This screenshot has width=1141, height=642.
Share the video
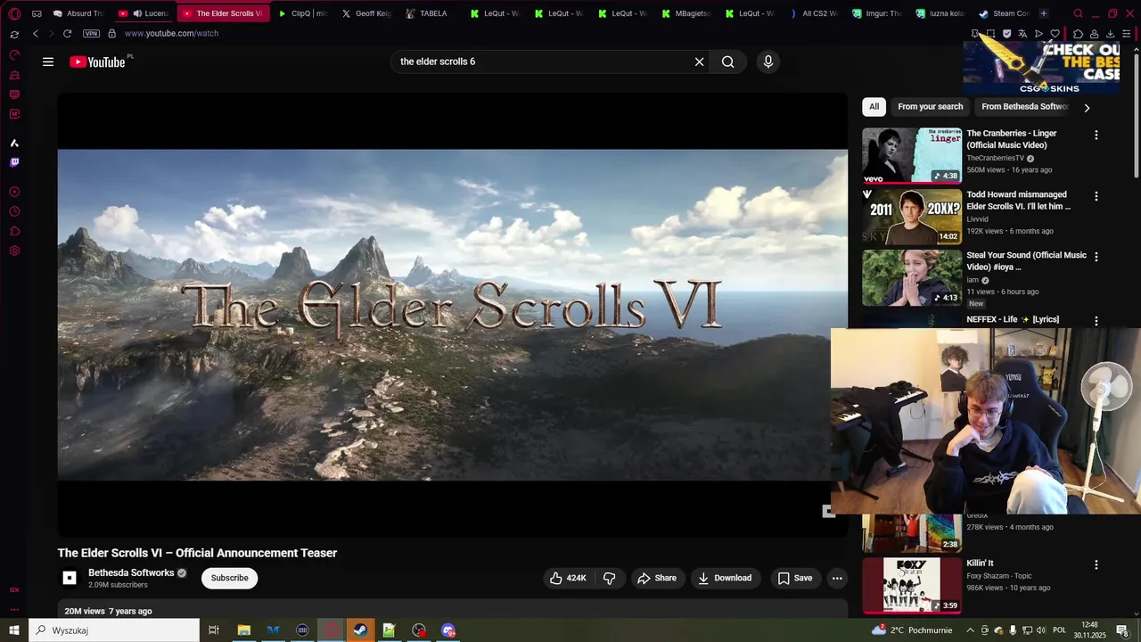(657, 578)
